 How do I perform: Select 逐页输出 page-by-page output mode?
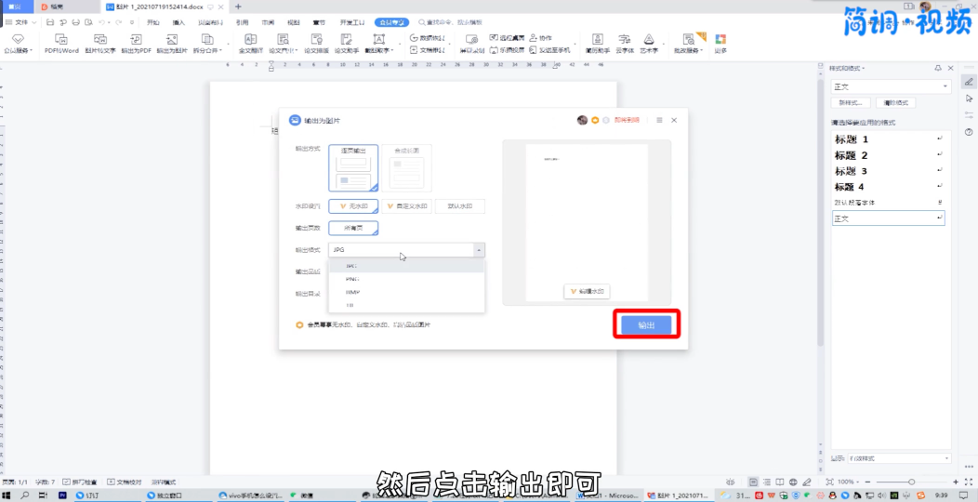pos(353,168)
